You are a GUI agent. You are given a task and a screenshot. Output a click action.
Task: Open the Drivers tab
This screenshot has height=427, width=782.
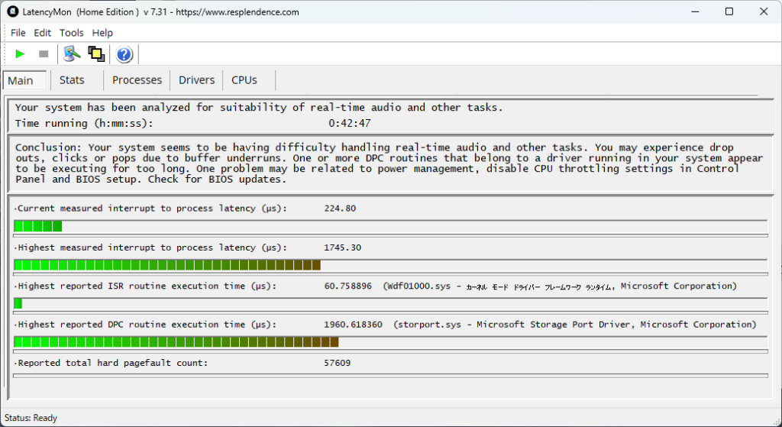coord(196,80)
